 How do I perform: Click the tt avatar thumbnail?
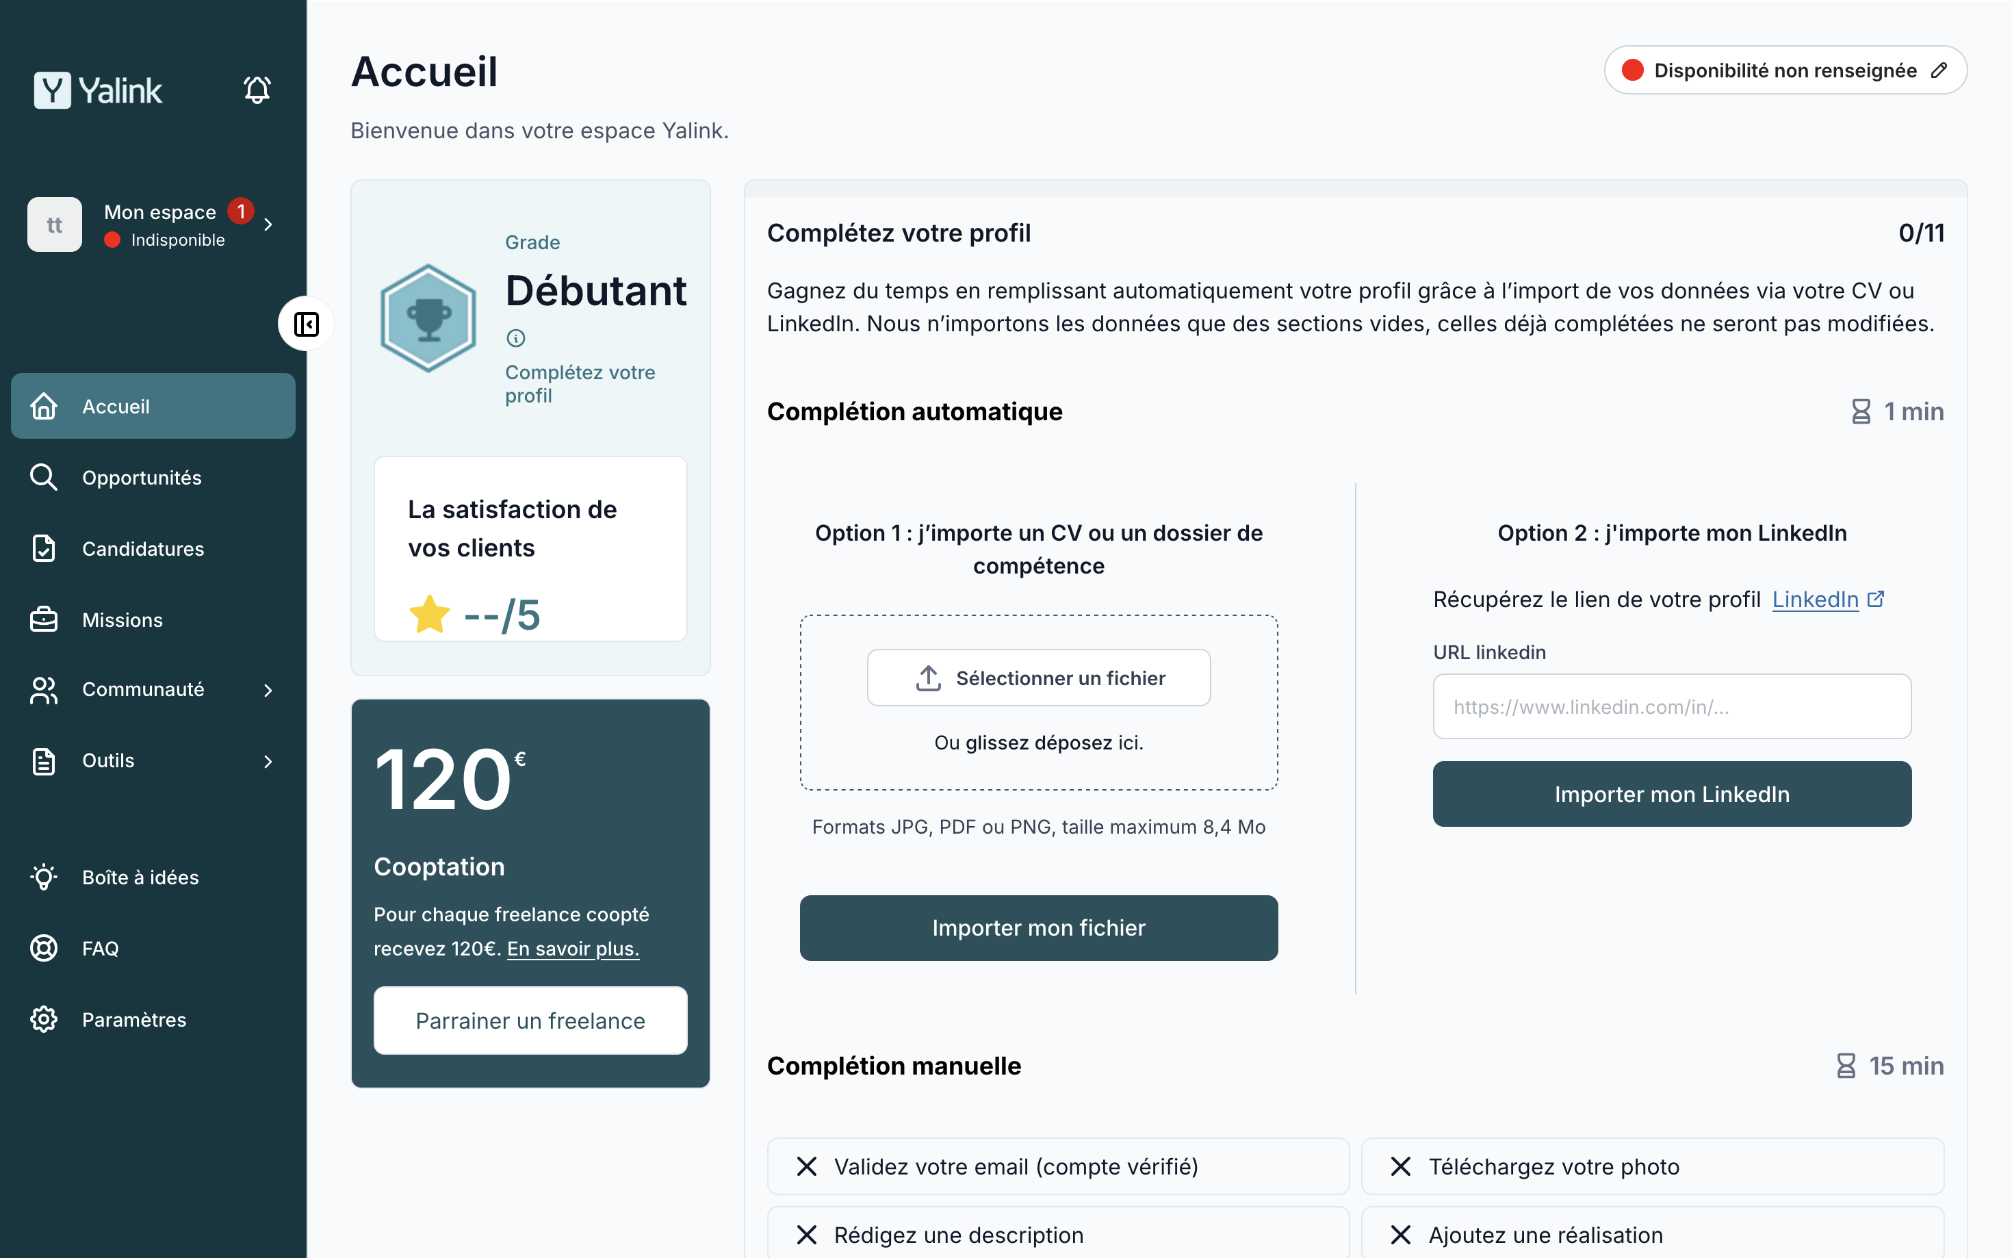(55, 224)
